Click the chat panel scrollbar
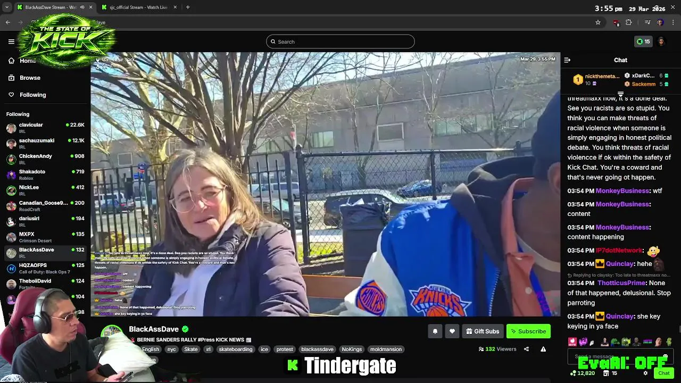Image resolution: width=681 pixels, height=383 pixels. (x=679, y=330)
